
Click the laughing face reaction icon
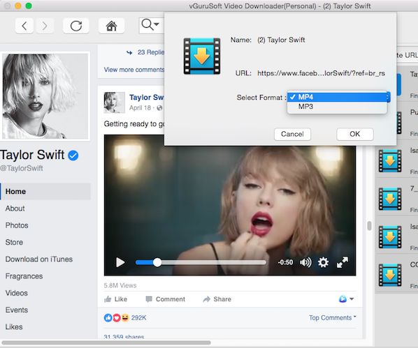pos(125,318)
